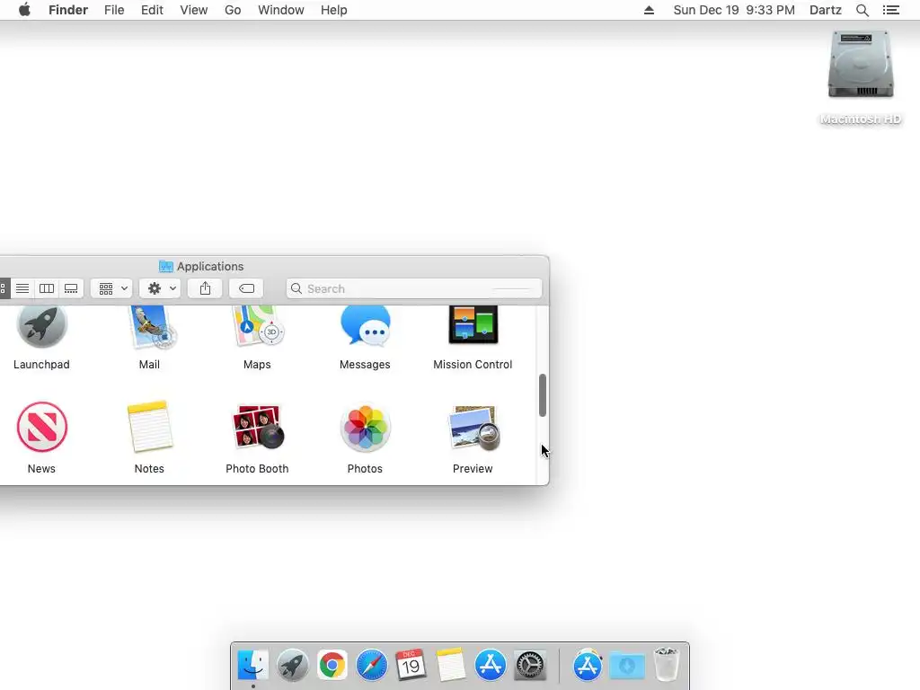Open Google Chrome from the Dock
This screenshot has height=690, width=920.
tap(332, 665)
